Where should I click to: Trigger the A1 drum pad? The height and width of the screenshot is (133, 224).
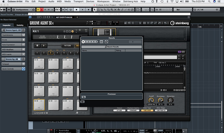point(54,78)
